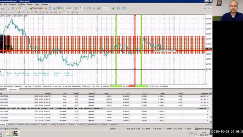
Task: Select the GBPUSD,H4 chart tab
Action: (x=13, y=90)
